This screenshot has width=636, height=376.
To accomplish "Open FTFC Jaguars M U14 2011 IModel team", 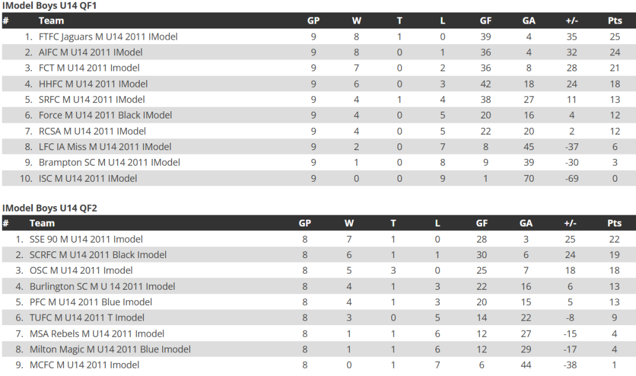I will click(x=108, y=37).
